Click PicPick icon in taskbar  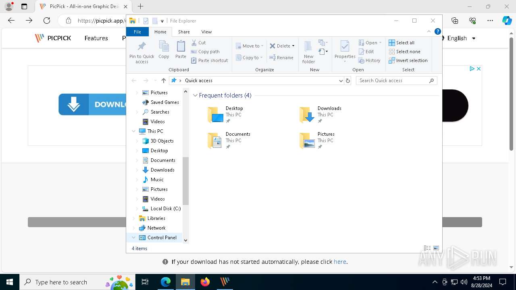click(225, 282)
